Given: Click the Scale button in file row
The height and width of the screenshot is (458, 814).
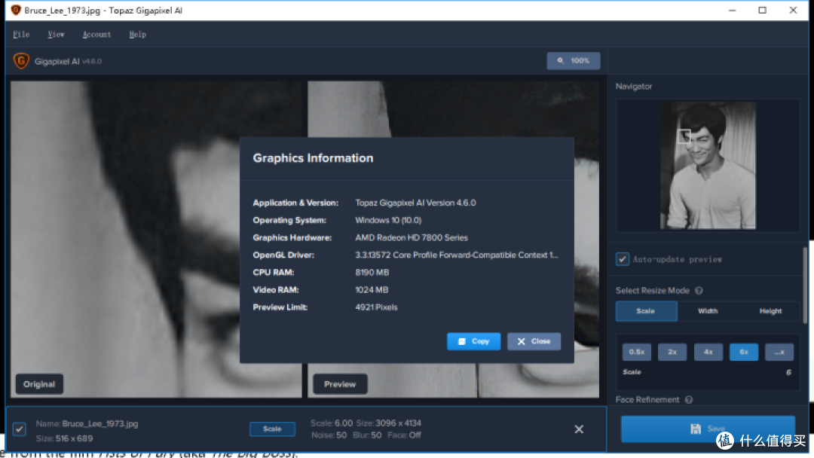Looking at the screenshot, I should point(272,429).
